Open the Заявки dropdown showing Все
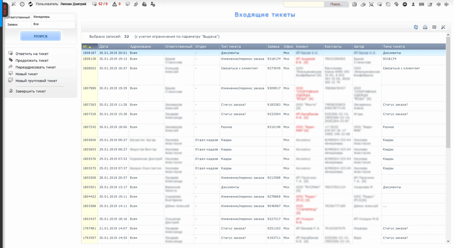The width and height of the screenshot is (454, 248). click(53, 24)
